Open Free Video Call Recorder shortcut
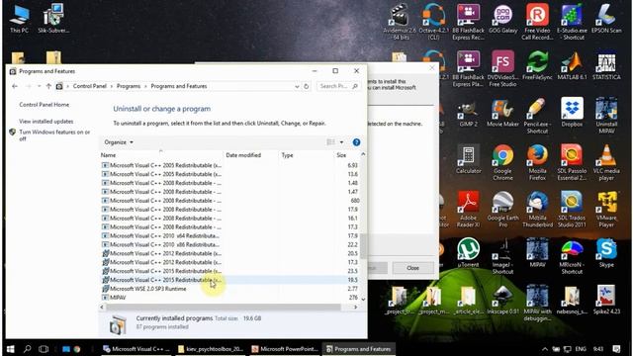The height and width of the screenshot is (356, 633). click(x=537, y=22)
